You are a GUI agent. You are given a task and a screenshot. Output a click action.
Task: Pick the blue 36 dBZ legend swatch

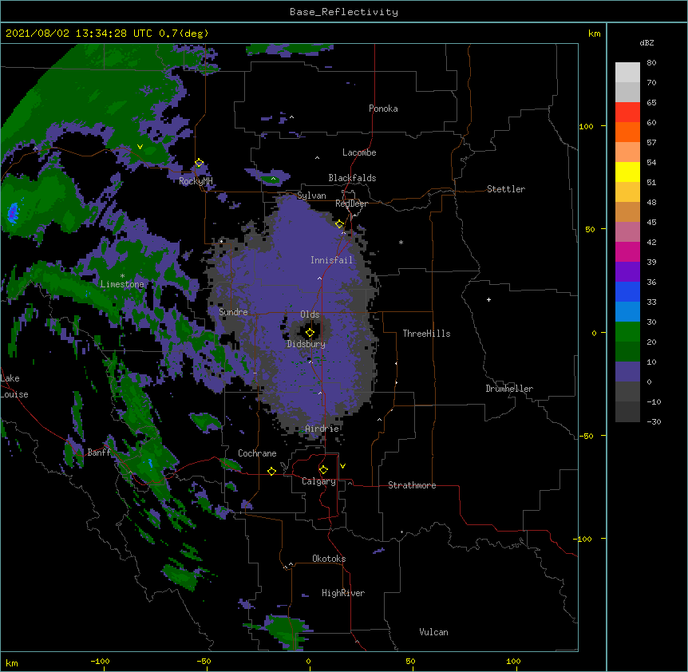(x=627, y=291)
